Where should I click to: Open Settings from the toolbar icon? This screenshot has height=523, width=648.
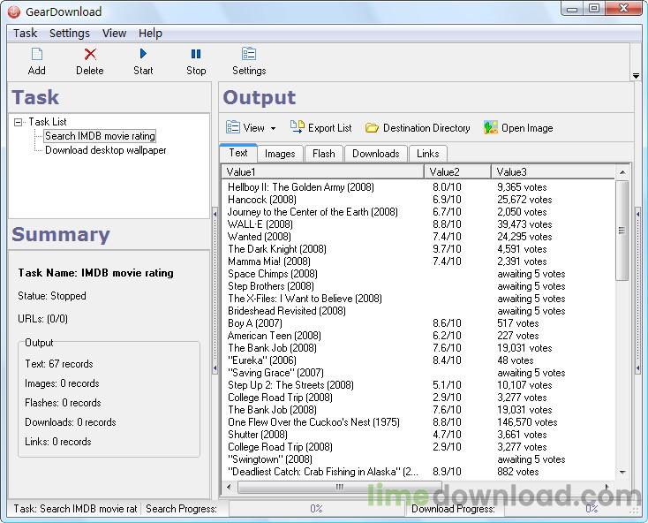point(249,54)
